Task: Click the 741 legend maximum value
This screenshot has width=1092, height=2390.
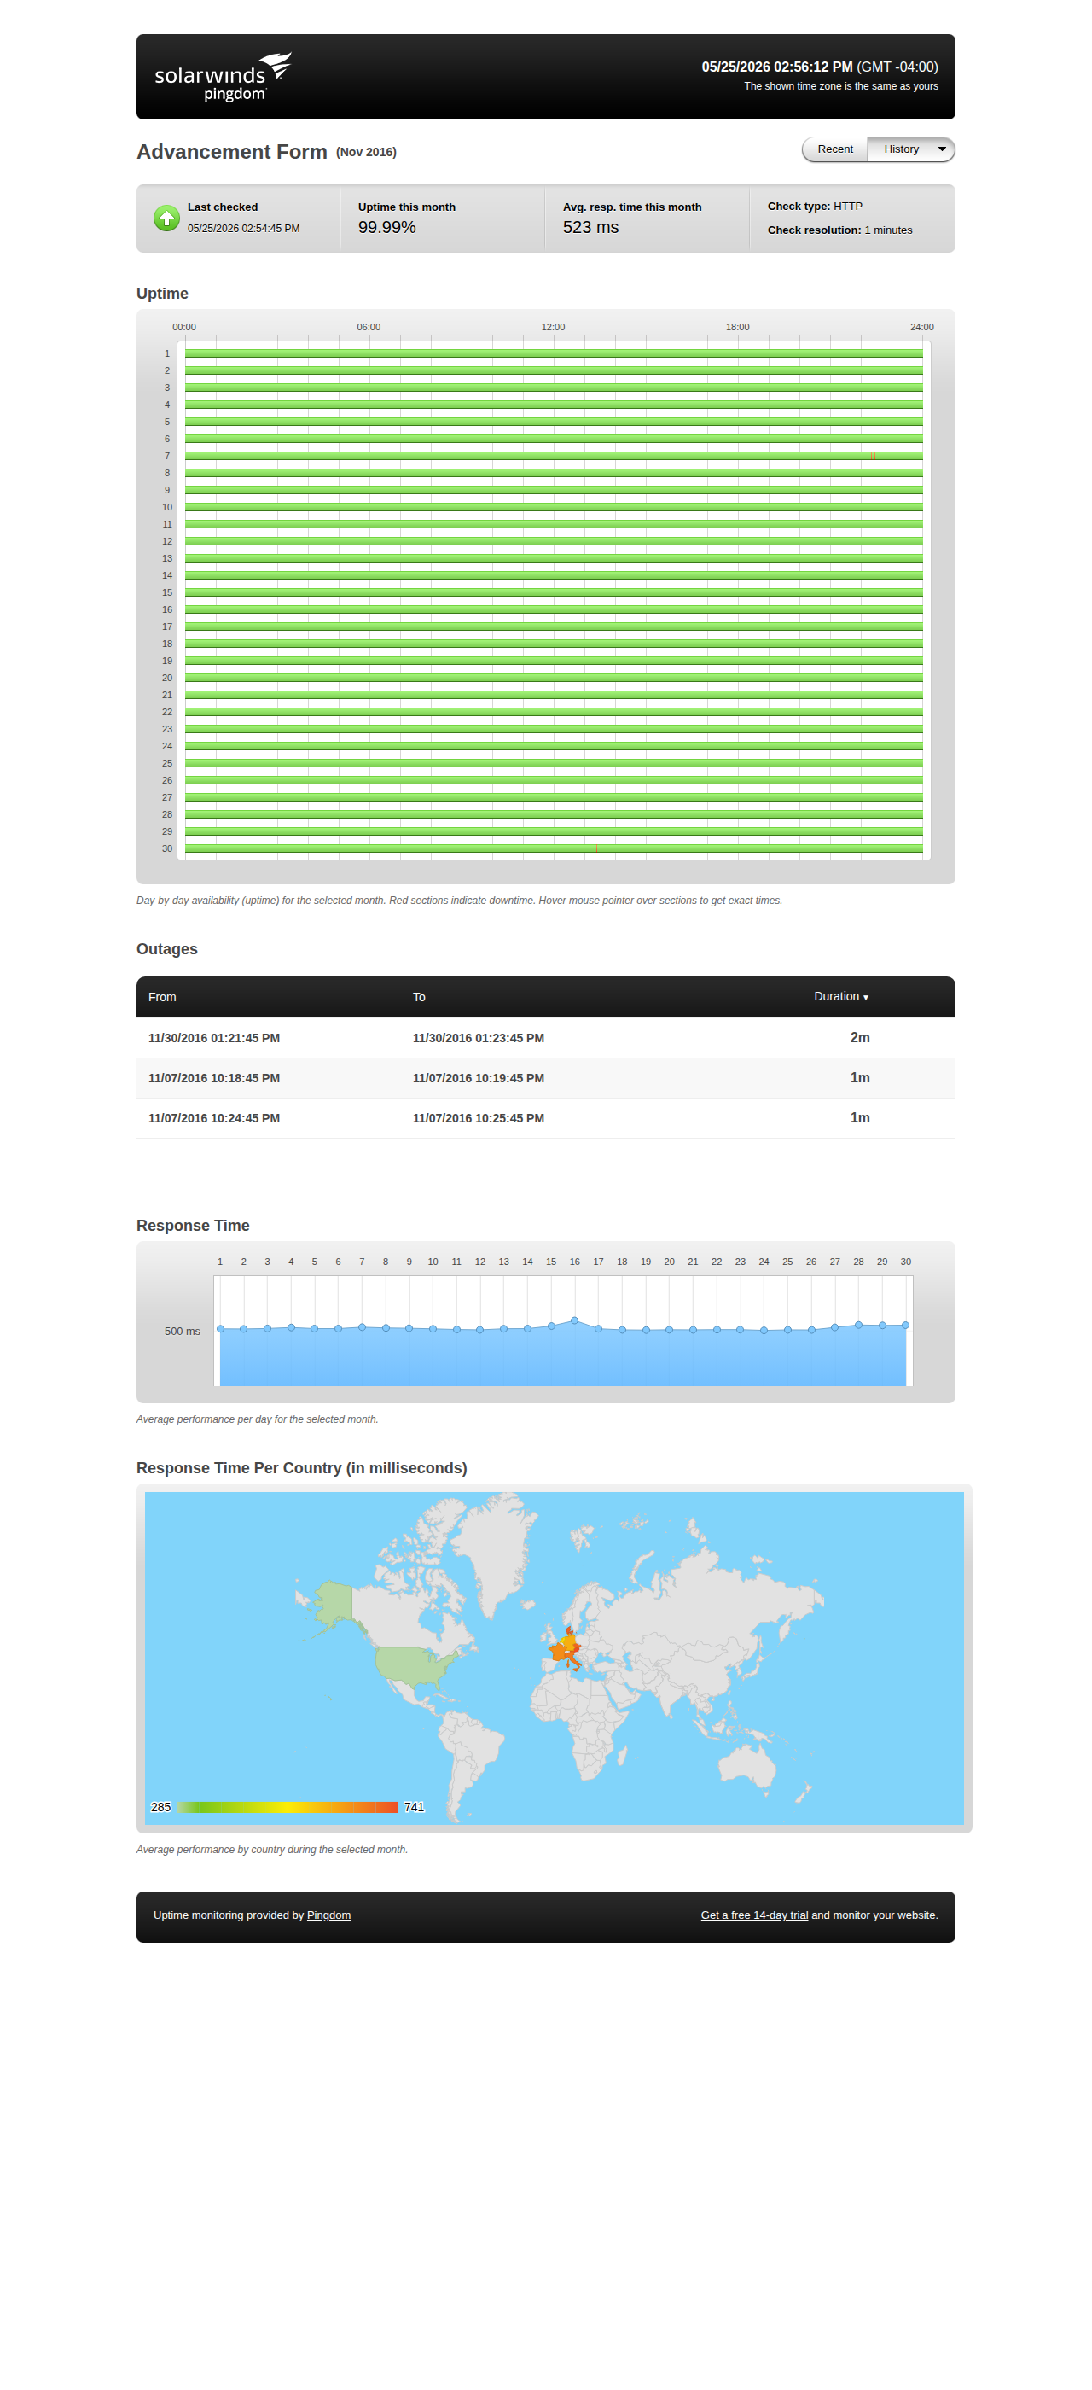Action: click(x=414, y=1806)
